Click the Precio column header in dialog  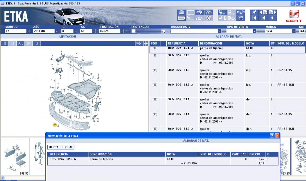[257, 154]
